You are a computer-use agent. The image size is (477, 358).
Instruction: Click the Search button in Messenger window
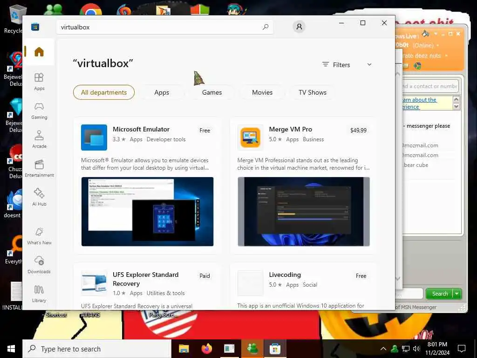[x=440, y=294]
